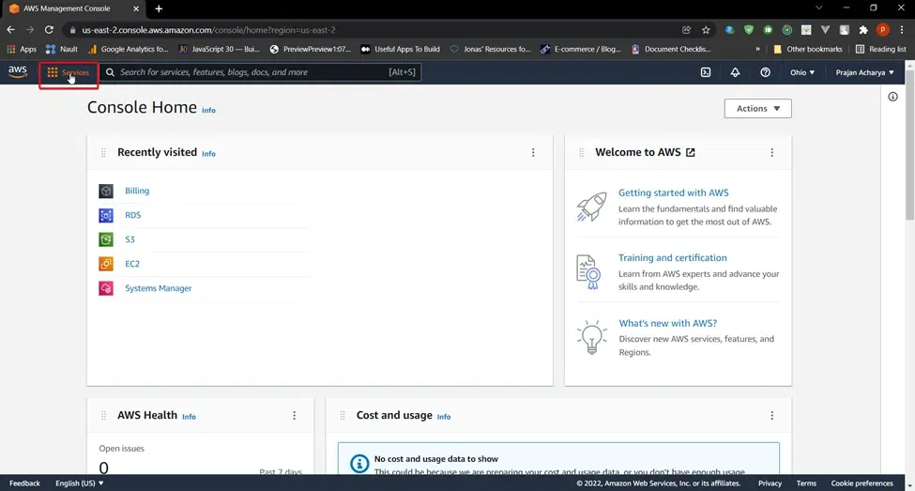
Task: Open the Other bookmarks folder
Action: 808,49
